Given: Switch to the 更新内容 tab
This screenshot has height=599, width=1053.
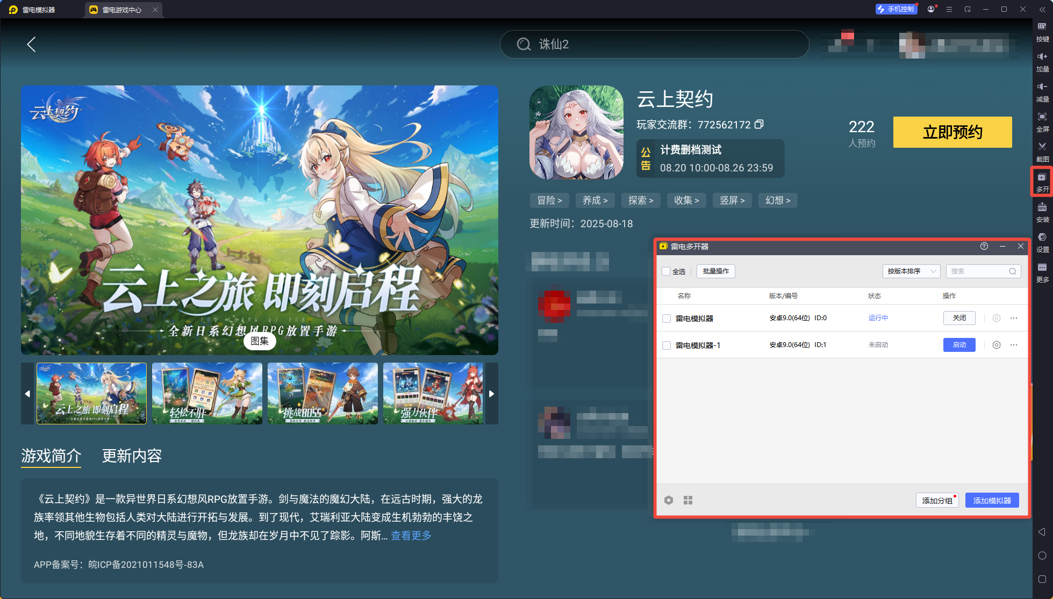Looking at the screenshot, I should click(x=132, y=456).
